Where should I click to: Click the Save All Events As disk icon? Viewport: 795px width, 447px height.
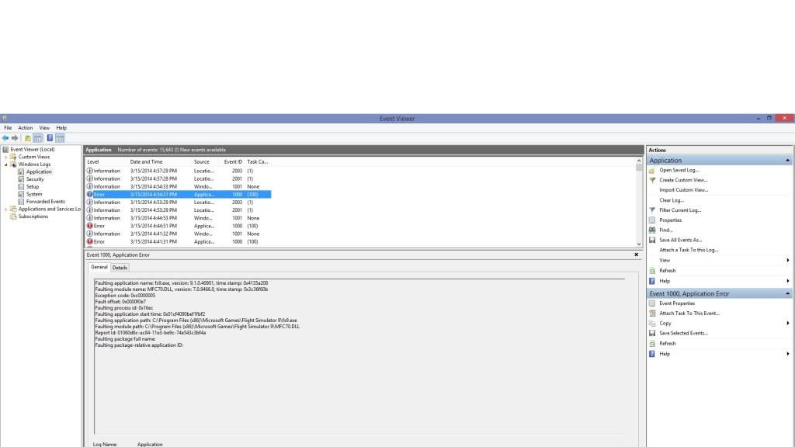coord(652,240)
